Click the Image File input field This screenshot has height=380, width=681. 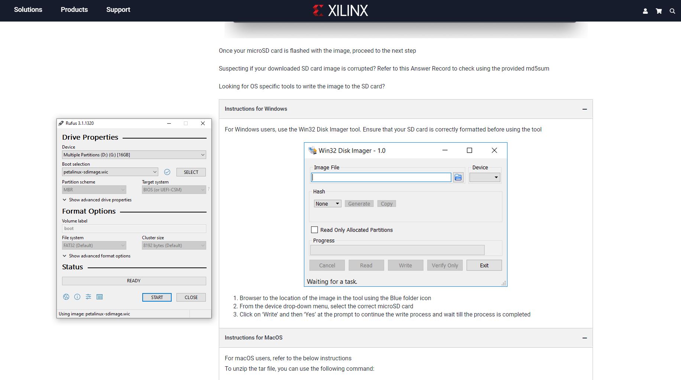pos(381,178)
